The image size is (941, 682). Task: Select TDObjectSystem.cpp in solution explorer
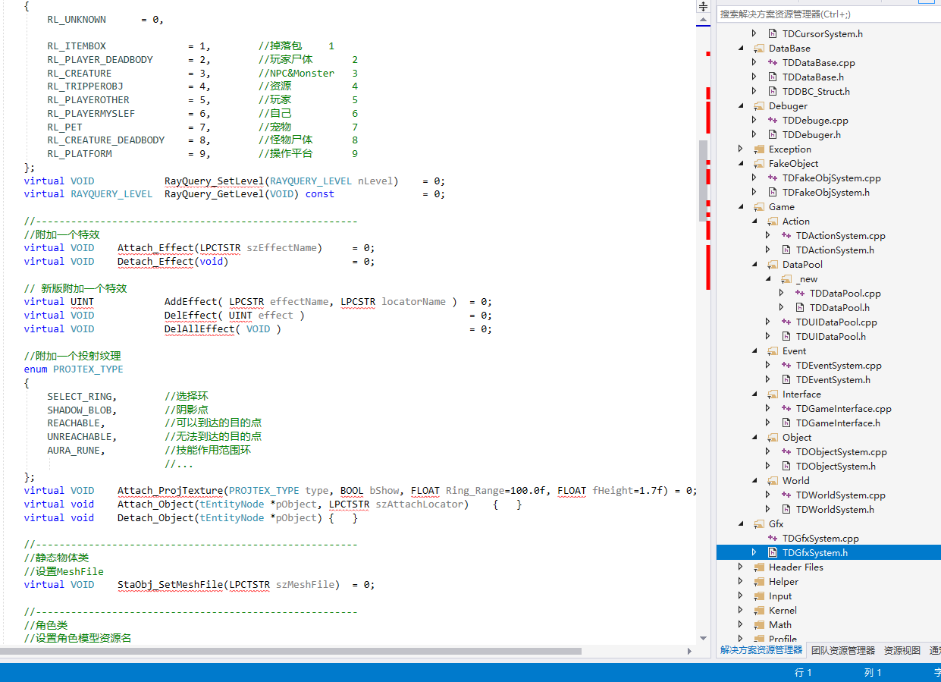841,452
